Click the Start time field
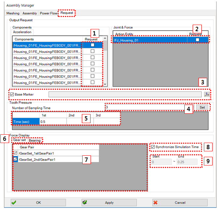The image size is (218, 210). pos(161,162)
